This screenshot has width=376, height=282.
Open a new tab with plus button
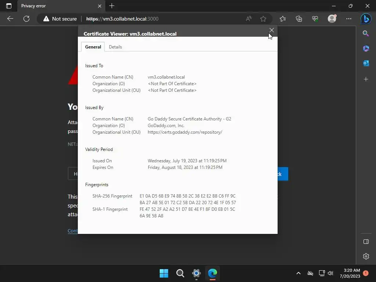[x=112, y=6]
